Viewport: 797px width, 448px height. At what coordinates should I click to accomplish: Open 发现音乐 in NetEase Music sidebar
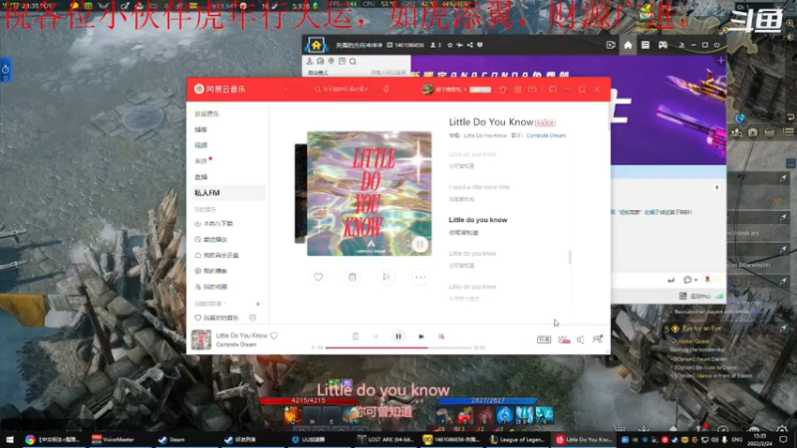click(x=207, y=113)
